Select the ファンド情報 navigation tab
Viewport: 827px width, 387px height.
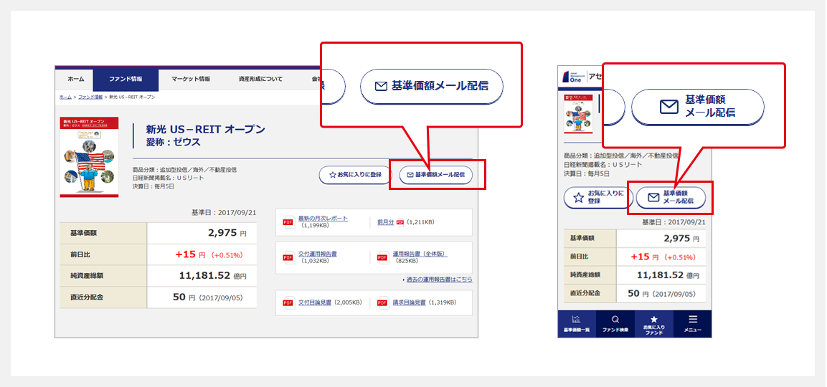(x=126, y=80)
